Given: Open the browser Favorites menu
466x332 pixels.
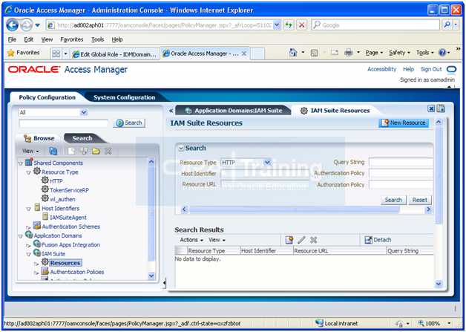Looking at the screenshot, I should (x=72, y=39).
